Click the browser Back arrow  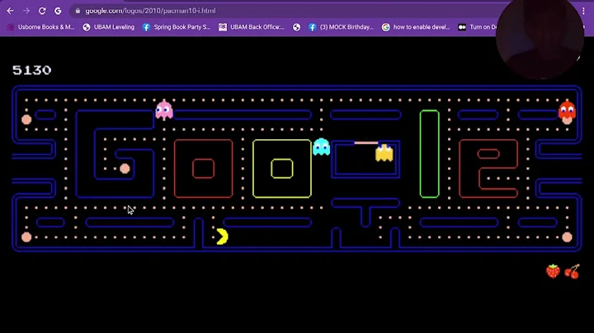point(10,11)
